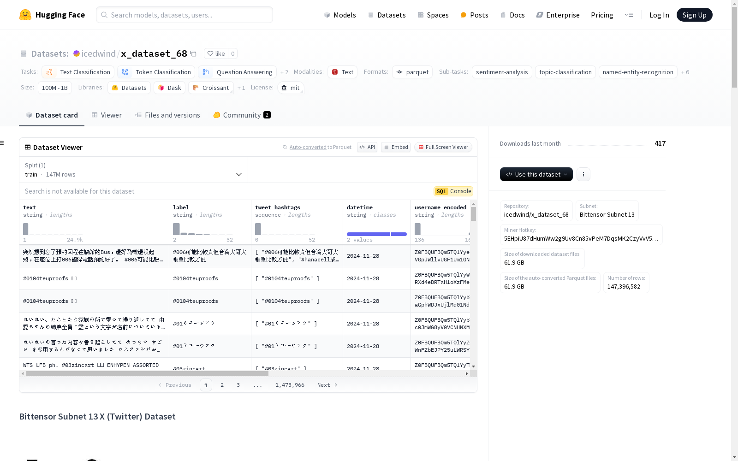Click the icedwind user avatar

coord(77,53)
